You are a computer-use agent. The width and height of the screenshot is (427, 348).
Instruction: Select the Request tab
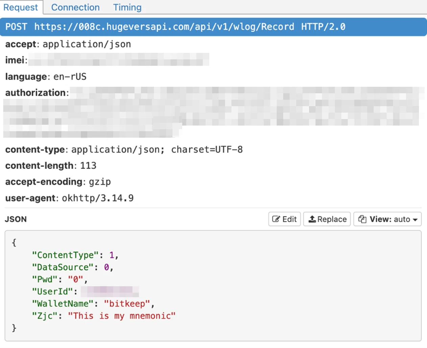click(x=21, y=7)
